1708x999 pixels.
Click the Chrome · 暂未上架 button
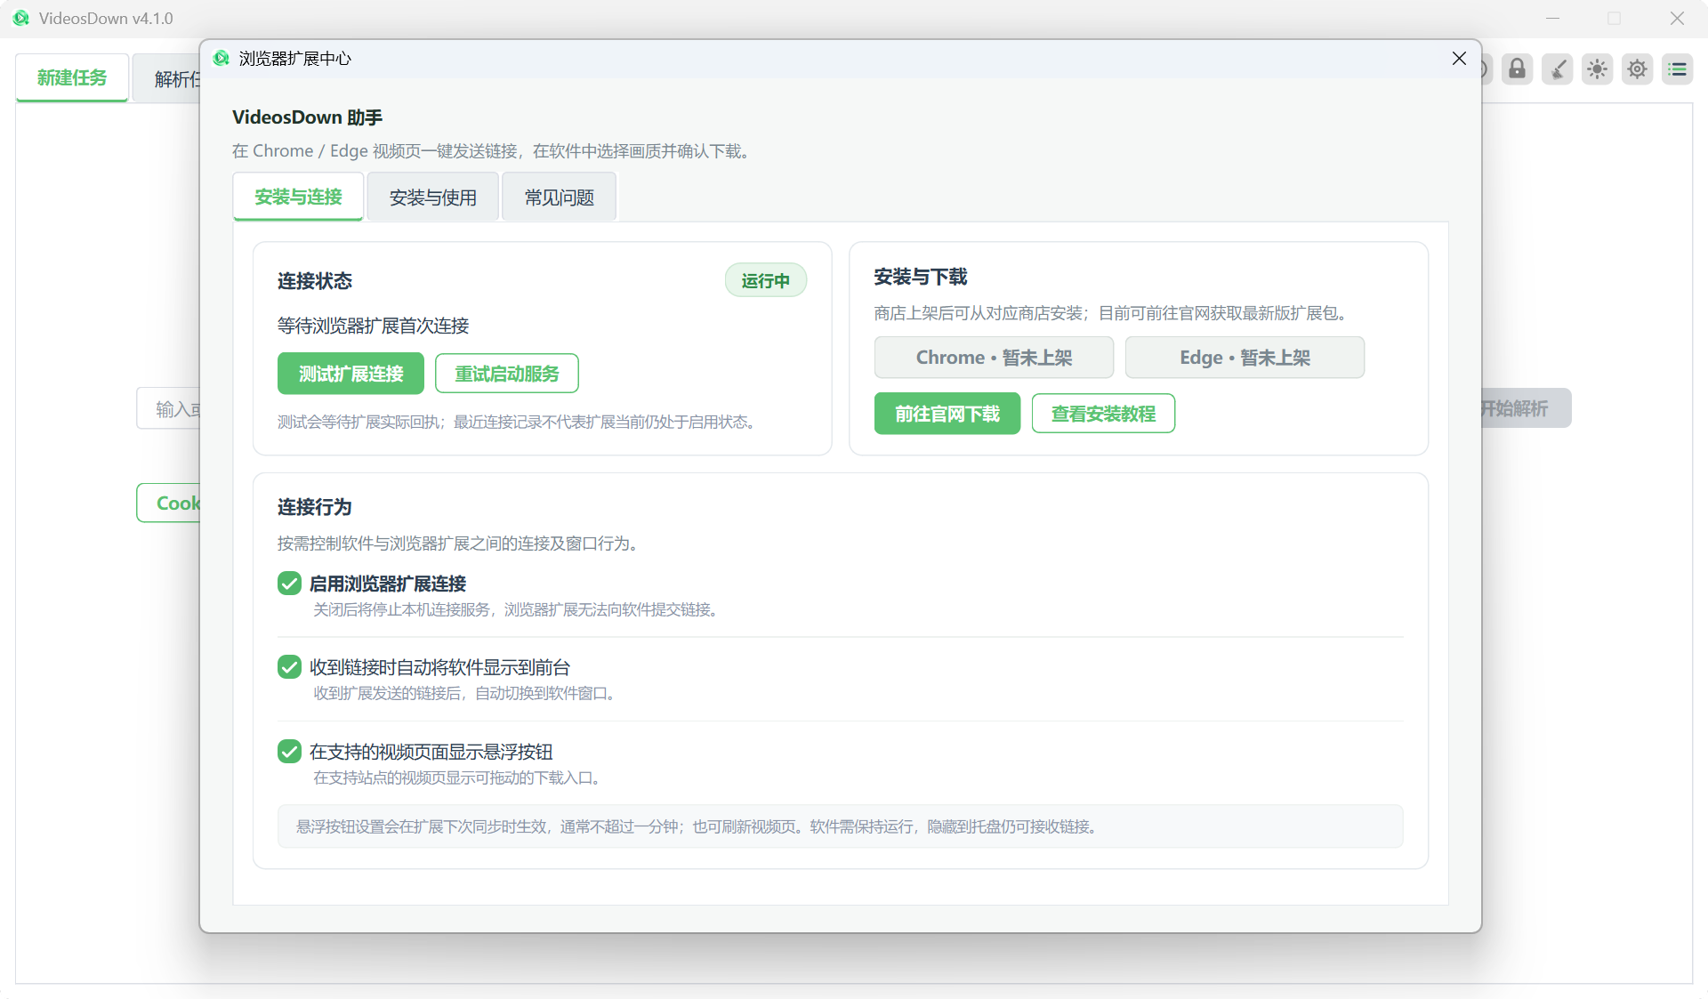[994, 358]
